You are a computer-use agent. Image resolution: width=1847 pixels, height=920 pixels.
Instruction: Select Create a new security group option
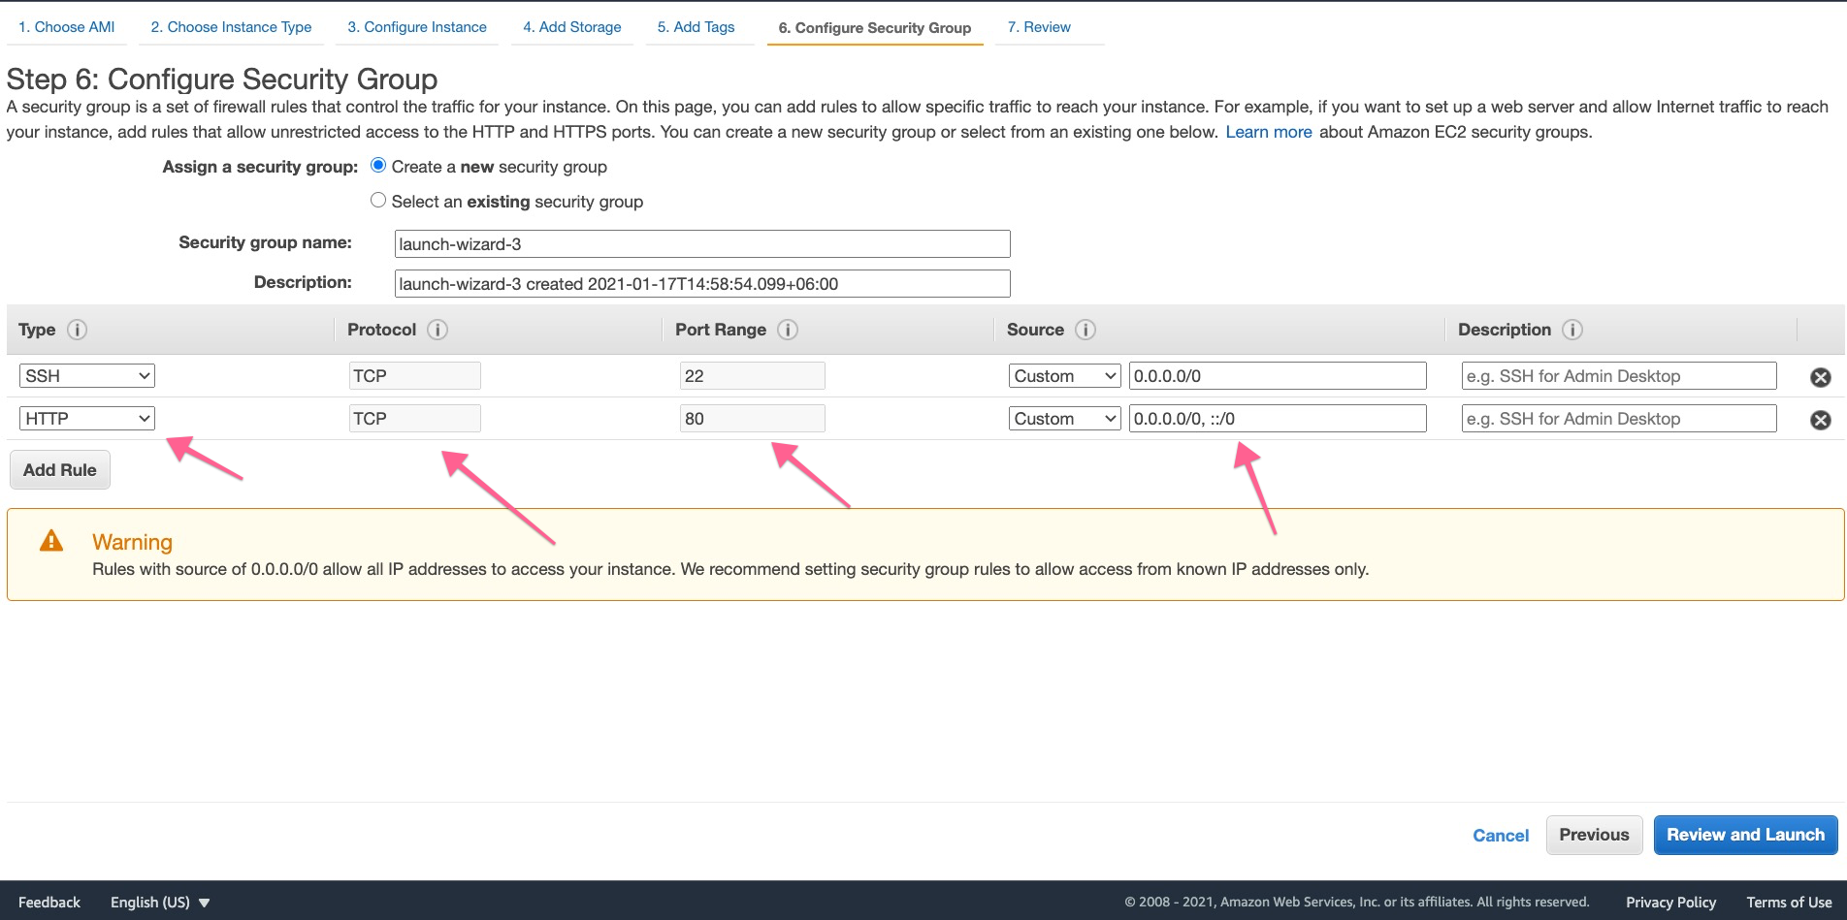[378, 166]
